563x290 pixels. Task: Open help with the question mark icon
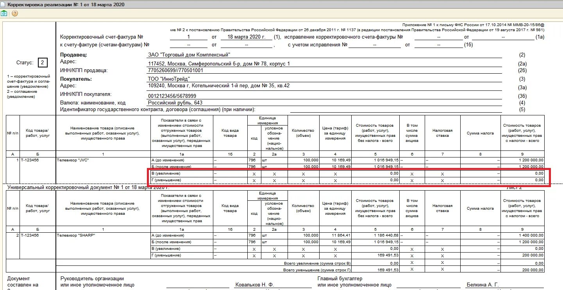pos(15,13)
